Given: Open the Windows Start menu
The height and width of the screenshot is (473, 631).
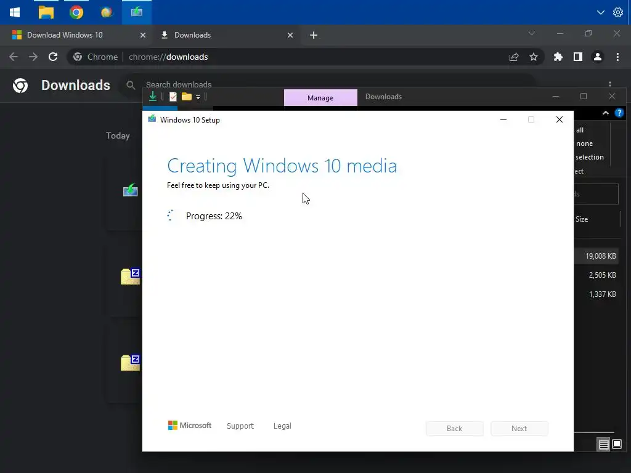Looking at the screenshot, I should (15, 12).
